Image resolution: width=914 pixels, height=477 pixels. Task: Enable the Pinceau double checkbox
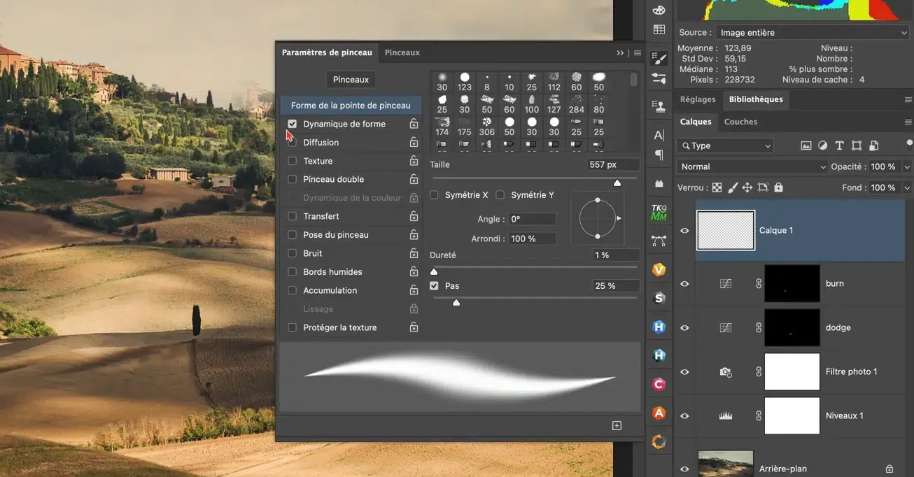click(x=293, y=179)
